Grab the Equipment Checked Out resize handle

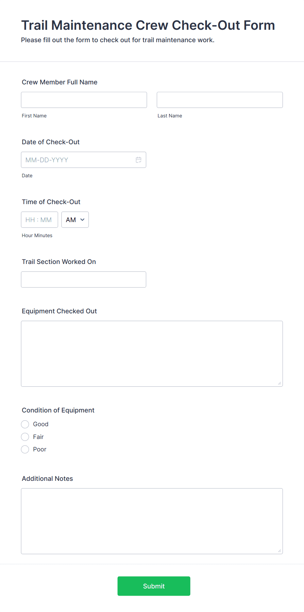[279, 383]
